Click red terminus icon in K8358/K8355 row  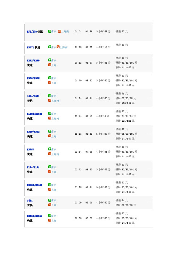(x=50, y=220)
